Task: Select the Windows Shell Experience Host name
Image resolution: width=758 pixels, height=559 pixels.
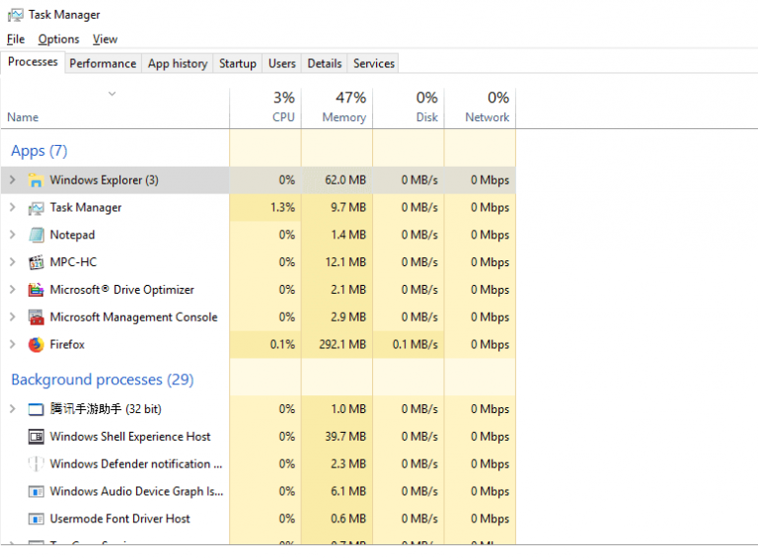Action: (130, 437)
